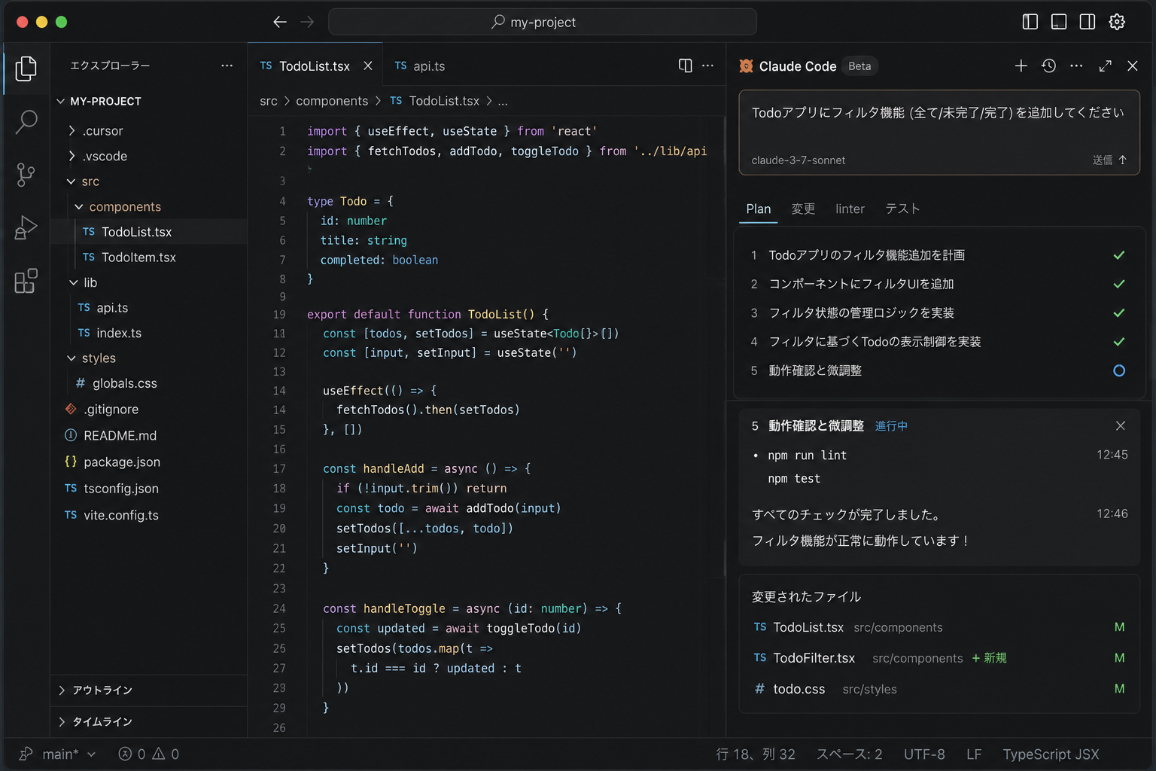Viewport: 1156px width, 771px height.
Task: Click the Claude Code logo icon
Action: pos(746,66)
